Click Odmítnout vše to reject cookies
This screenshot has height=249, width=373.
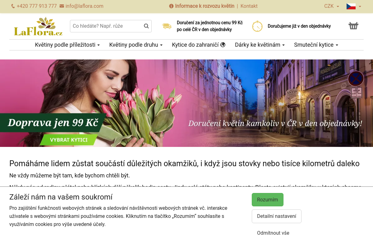[x=273, y=233]
